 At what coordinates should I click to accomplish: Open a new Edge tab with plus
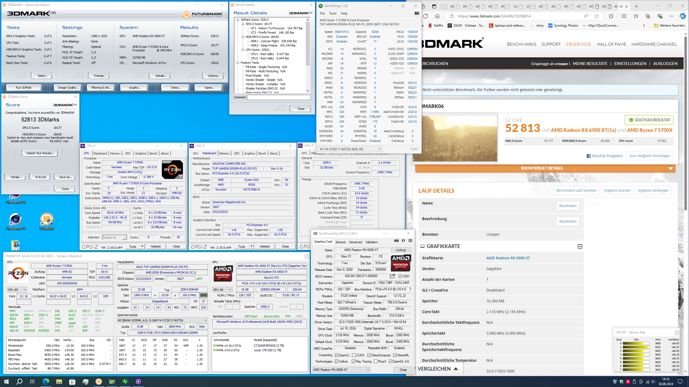point(636,6)
